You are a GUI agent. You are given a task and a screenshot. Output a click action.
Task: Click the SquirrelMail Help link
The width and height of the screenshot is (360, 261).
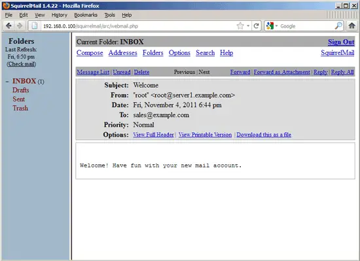coord(226,53)
